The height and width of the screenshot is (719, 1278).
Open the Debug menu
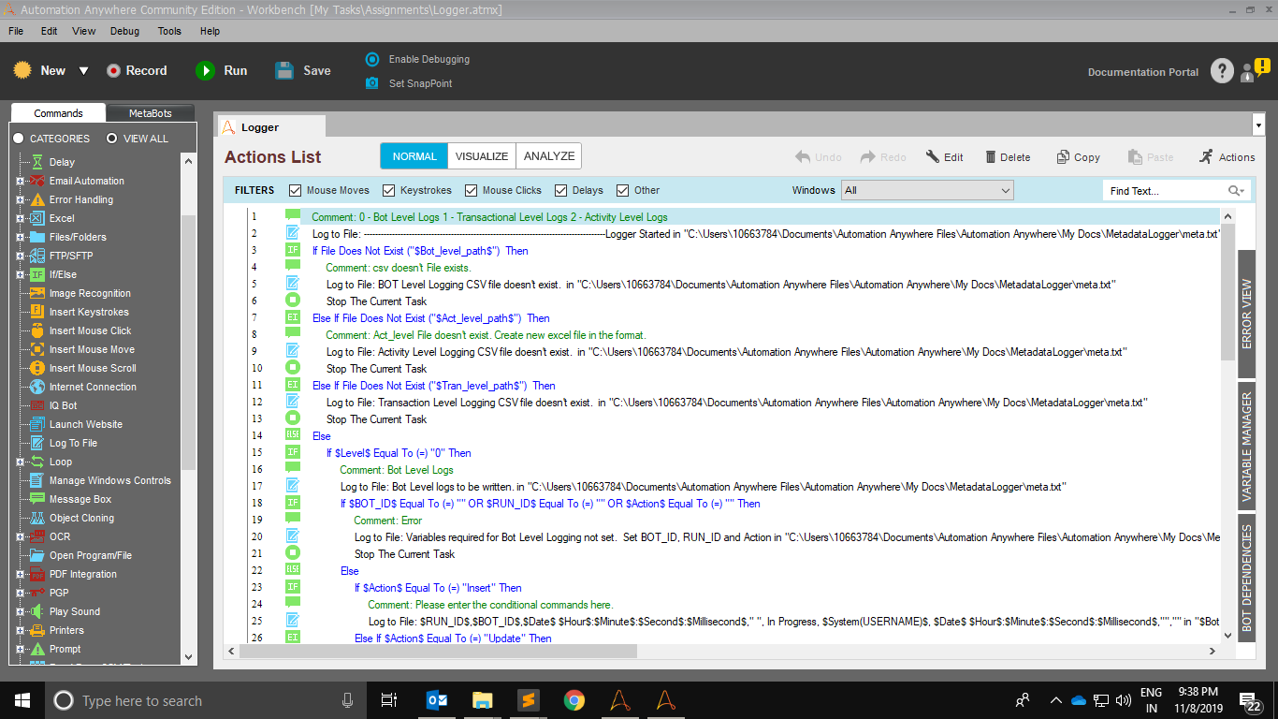124,31
